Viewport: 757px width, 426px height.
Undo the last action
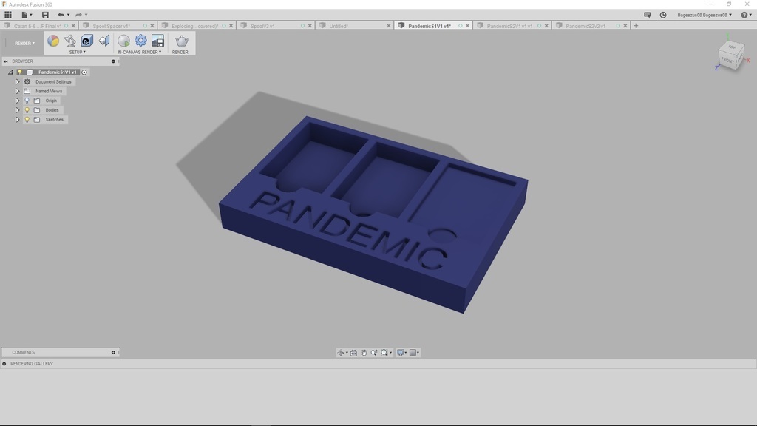click(61, 15)
